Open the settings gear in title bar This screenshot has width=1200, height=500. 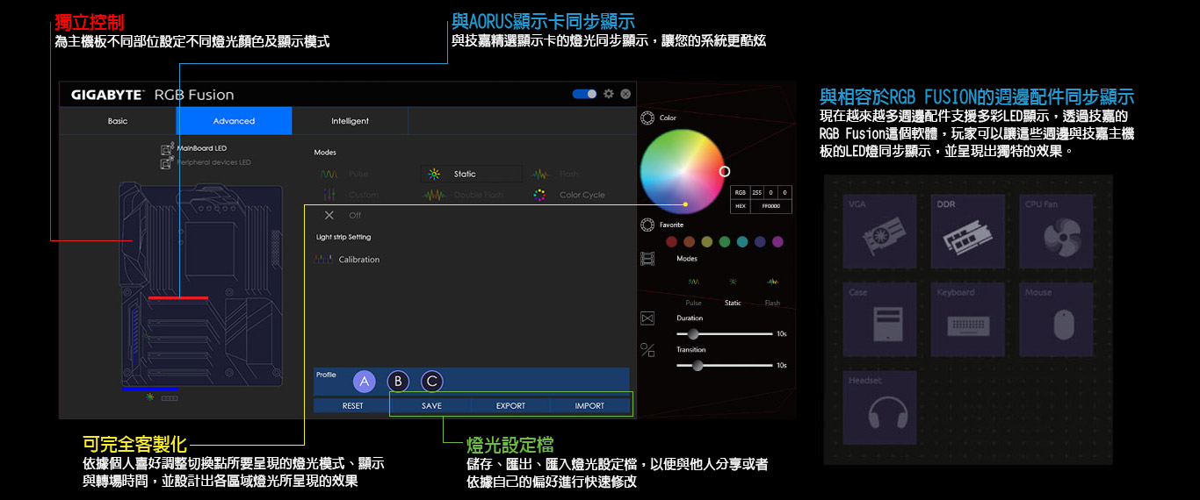[609, 94]
